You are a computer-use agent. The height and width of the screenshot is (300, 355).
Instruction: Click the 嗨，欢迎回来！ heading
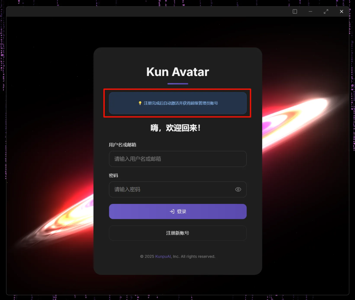[x=175, y=128]
